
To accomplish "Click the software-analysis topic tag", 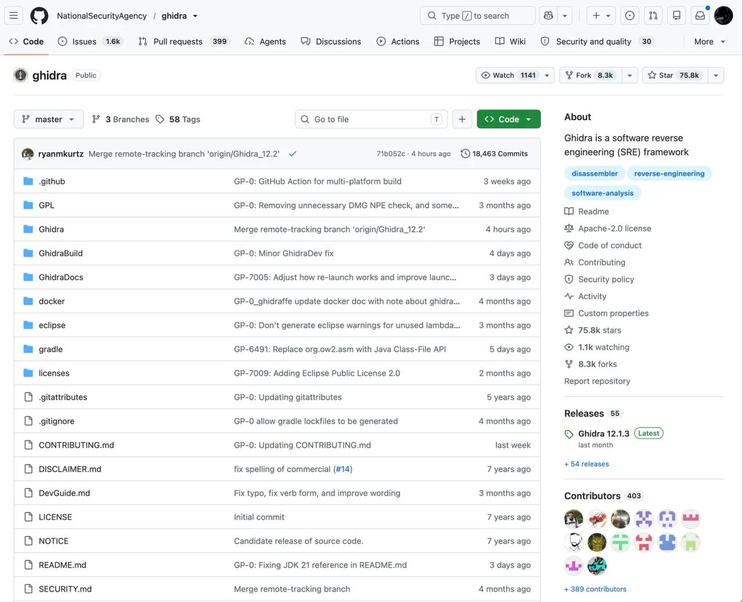I will (603, 193).
